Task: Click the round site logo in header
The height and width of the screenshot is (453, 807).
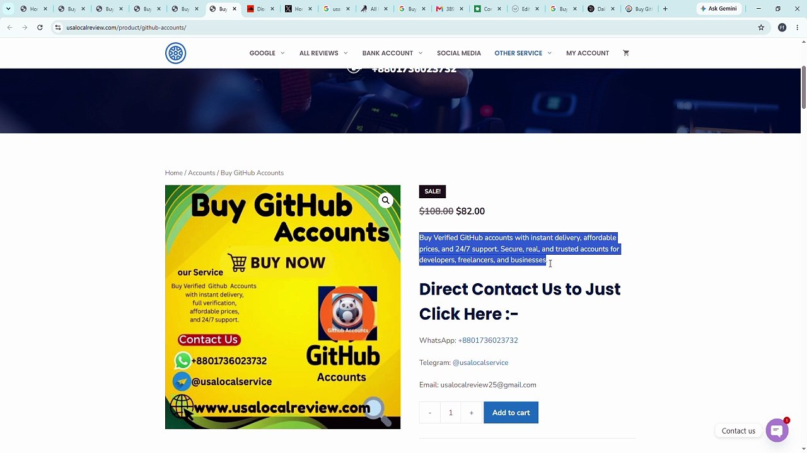Action: [x=175, y=53]
